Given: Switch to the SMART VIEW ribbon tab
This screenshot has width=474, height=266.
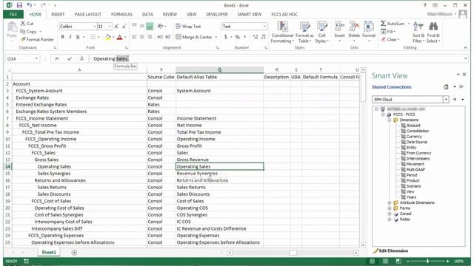Looking at the screenshot, I should point(250,14).
